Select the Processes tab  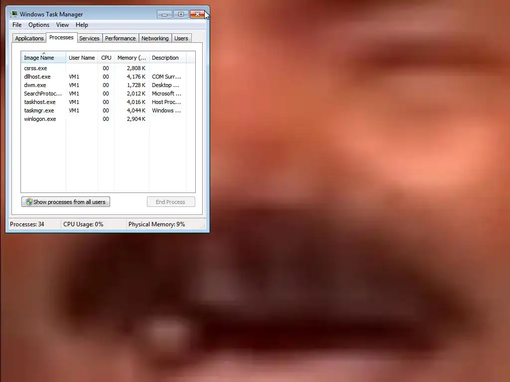click(61, 38)
